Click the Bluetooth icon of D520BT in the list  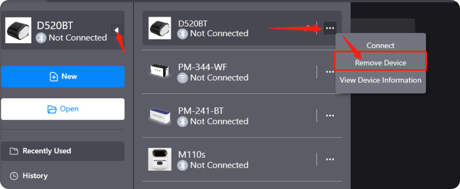pos(182,34)
